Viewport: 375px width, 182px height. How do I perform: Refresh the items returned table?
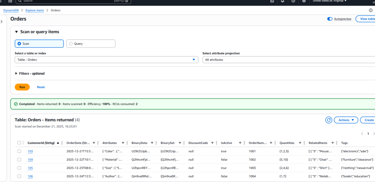pyautogui.click(x=329, y=120)
